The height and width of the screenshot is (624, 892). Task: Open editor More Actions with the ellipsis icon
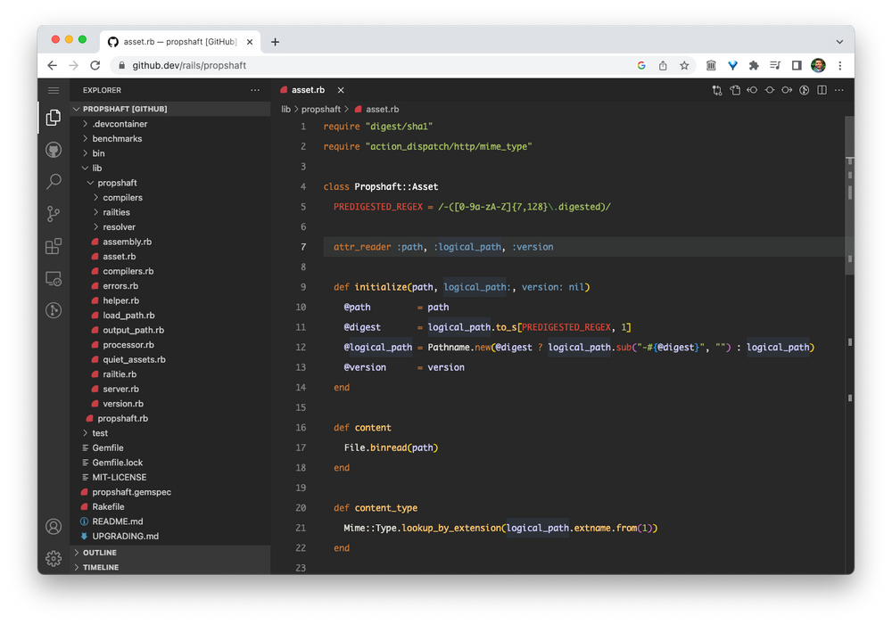838,90
